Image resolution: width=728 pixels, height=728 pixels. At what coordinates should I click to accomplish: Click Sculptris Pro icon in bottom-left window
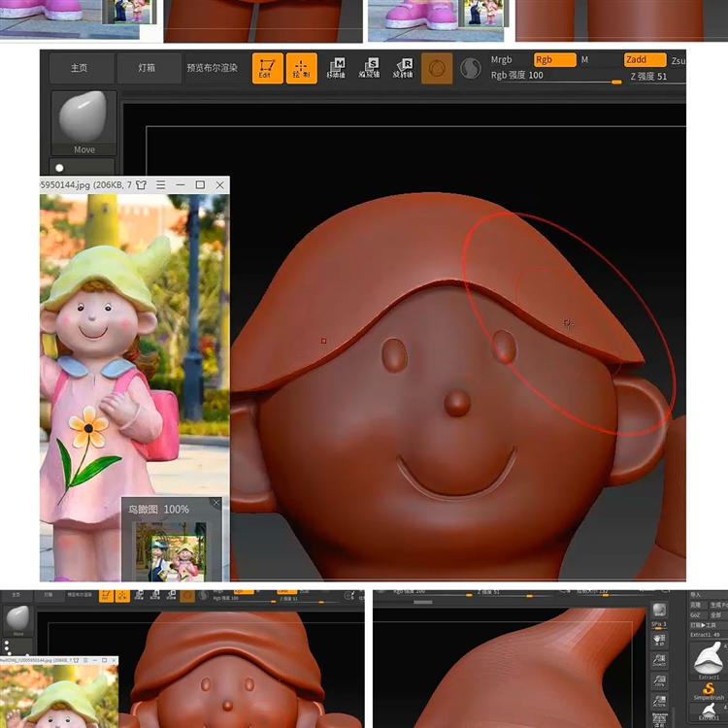click(204, 596)
